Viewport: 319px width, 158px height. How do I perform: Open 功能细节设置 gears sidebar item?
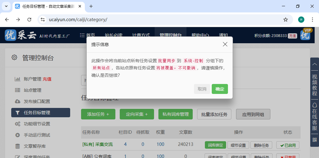(37, 124)
